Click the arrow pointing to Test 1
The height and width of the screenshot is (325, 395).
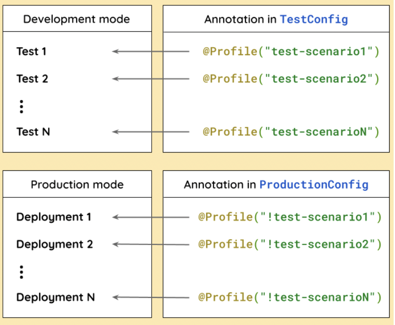click(x=150, y=52)
